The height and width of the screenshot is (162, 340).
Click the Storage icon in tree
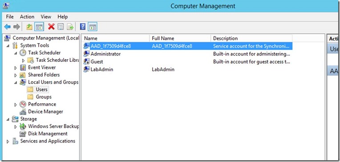point(15,119)
